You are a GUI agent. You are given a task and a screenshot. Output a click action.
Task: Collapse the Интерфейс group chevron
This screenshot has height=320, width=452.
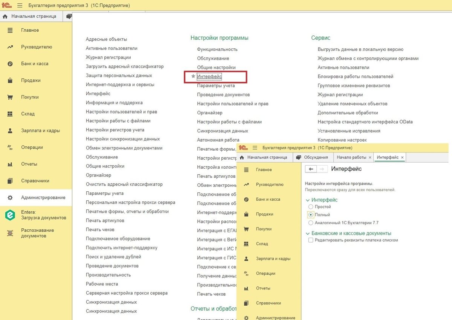308,200
